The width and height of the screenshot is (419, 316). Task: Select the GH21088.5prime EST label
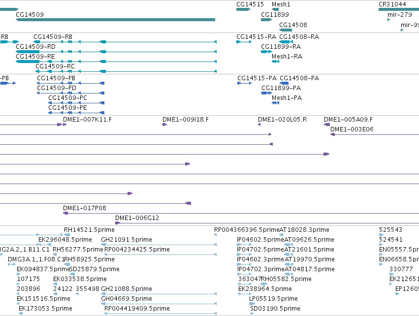coord(127,289)
